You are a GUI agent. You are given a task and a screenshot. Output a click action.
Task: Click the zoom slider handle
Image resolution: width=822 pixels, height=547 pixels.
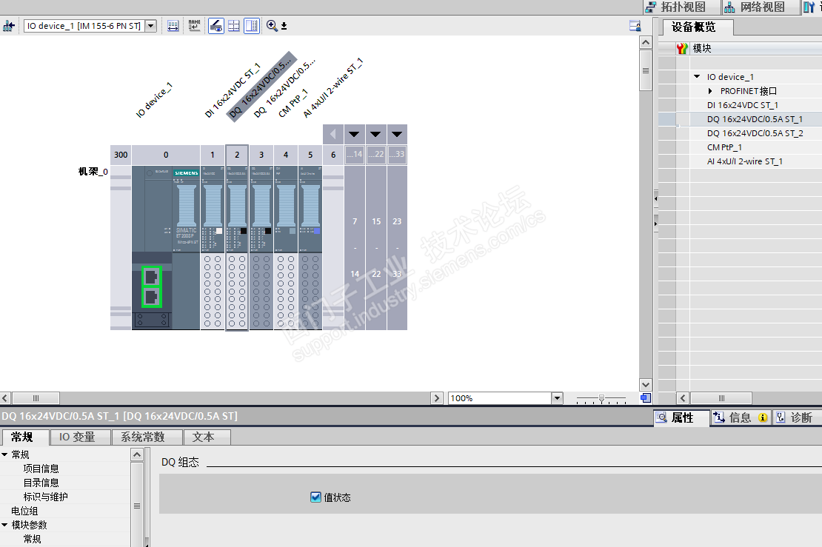coord(601,398)
